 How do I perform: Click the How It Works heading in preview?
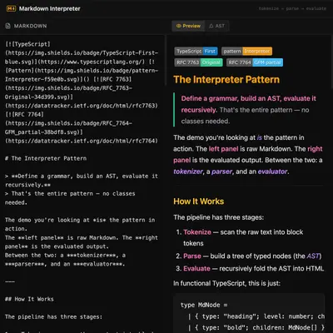(x=199, y=201)
